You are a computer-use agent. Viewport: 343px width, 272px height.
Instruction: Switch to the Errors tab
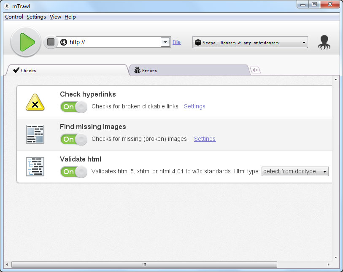(189, 70)
